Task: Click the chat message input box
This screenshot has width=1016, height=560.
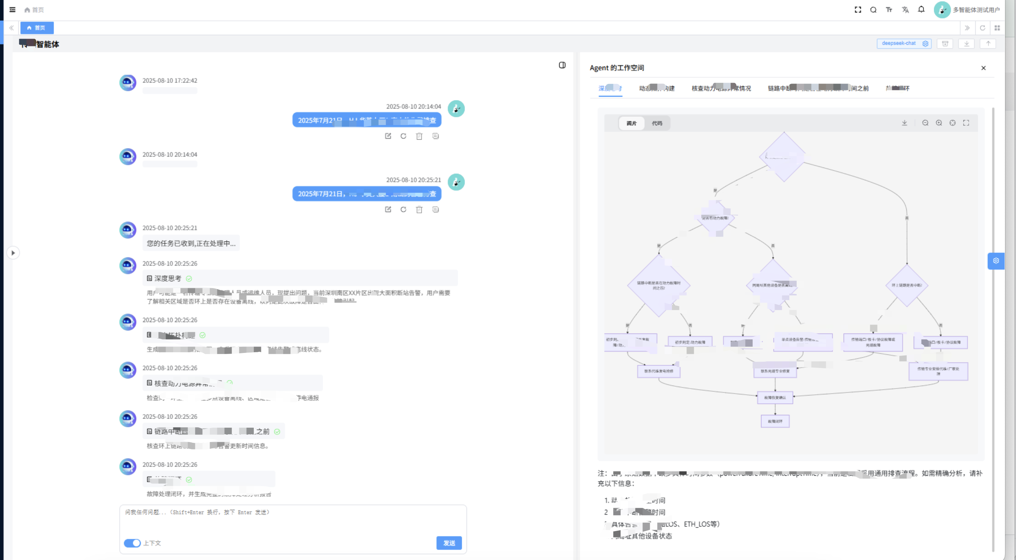Action: point(293,519)
